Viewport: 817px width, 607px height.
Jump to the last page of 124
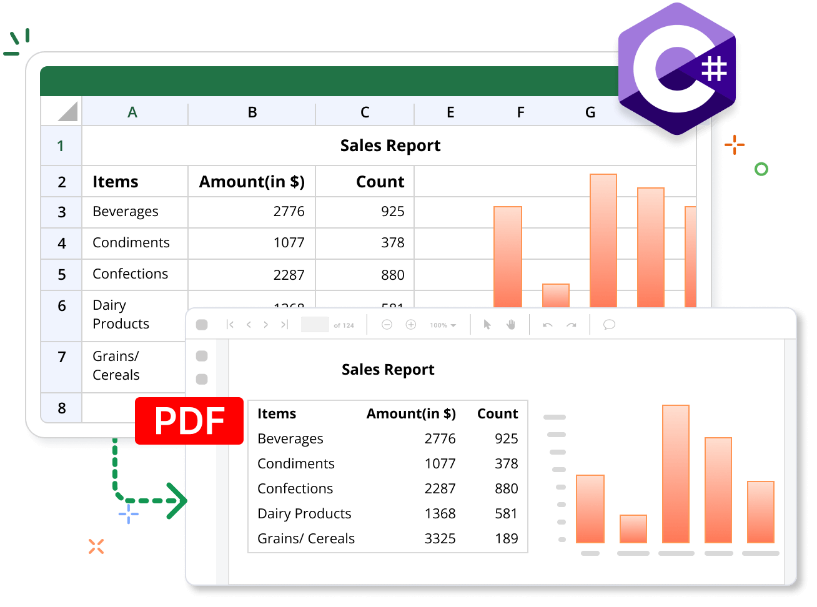283,324
